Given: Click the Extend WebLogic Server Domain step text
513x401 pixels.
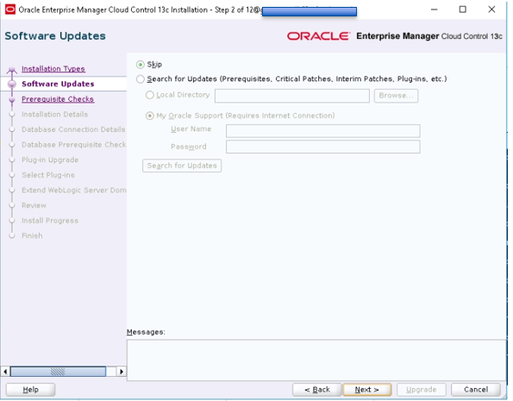Looking at the screenshot, I should (x=73, y=190).
